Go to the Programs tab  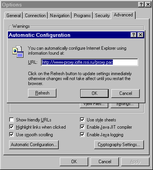[x=82, y=16]
